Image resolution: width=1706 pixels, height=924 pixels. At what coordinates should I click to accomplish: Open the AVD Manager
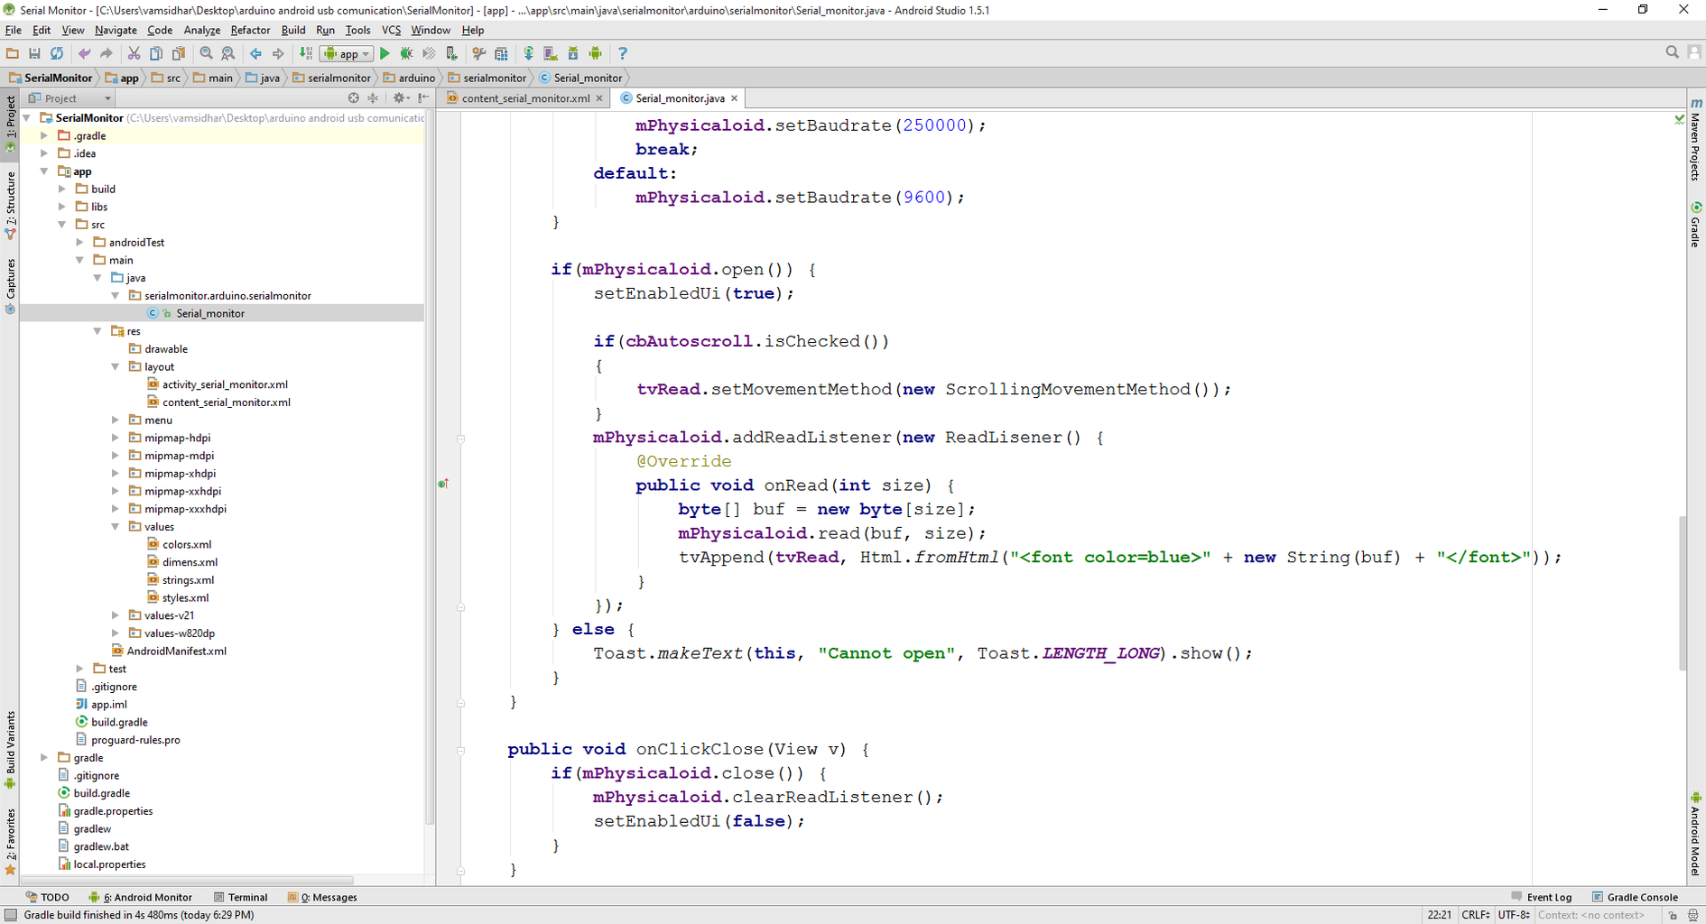tap(549, 53)
